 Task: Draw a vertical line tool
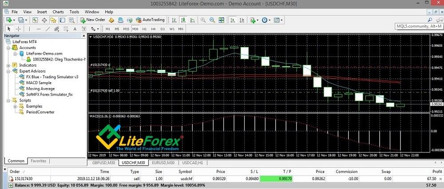(29, 28)
